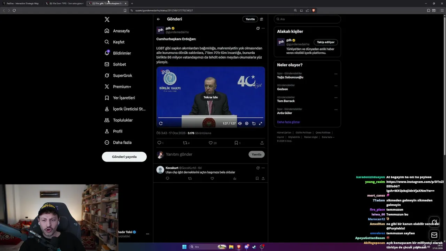
Task: Open video settings gear icon
Action: point(247,123)
